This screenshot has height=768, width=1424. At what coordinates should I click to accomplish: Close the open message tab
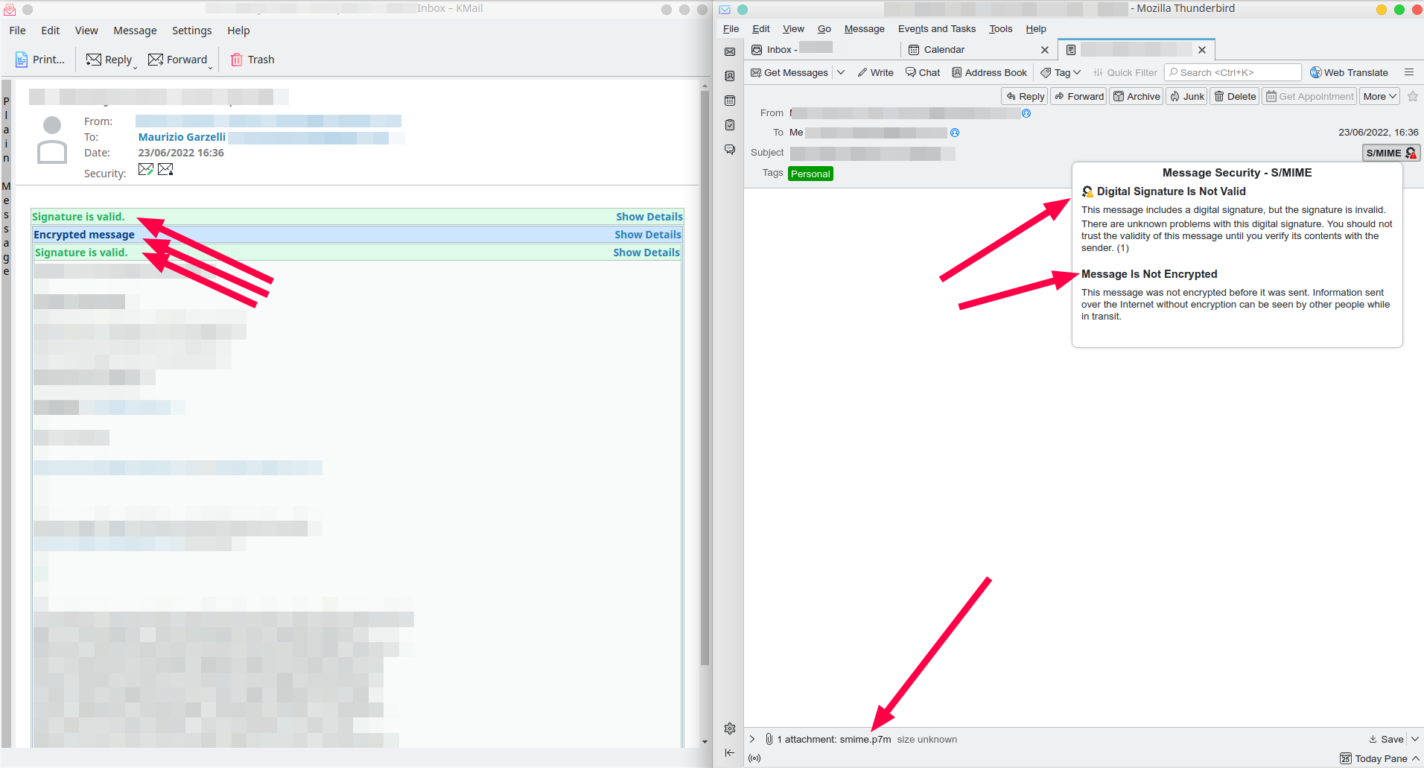1202,50
